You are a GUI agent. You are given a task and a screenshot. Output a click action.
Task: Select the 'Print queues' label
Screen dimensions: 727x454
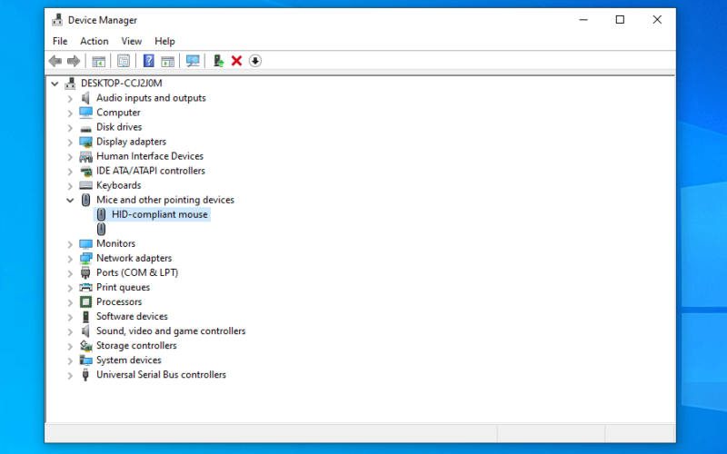(124, 287)
